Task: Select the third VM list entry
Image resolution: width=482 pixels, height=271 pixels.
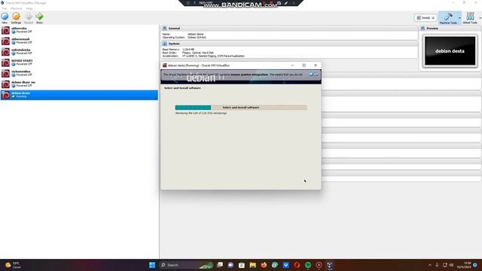Action: 79,52
